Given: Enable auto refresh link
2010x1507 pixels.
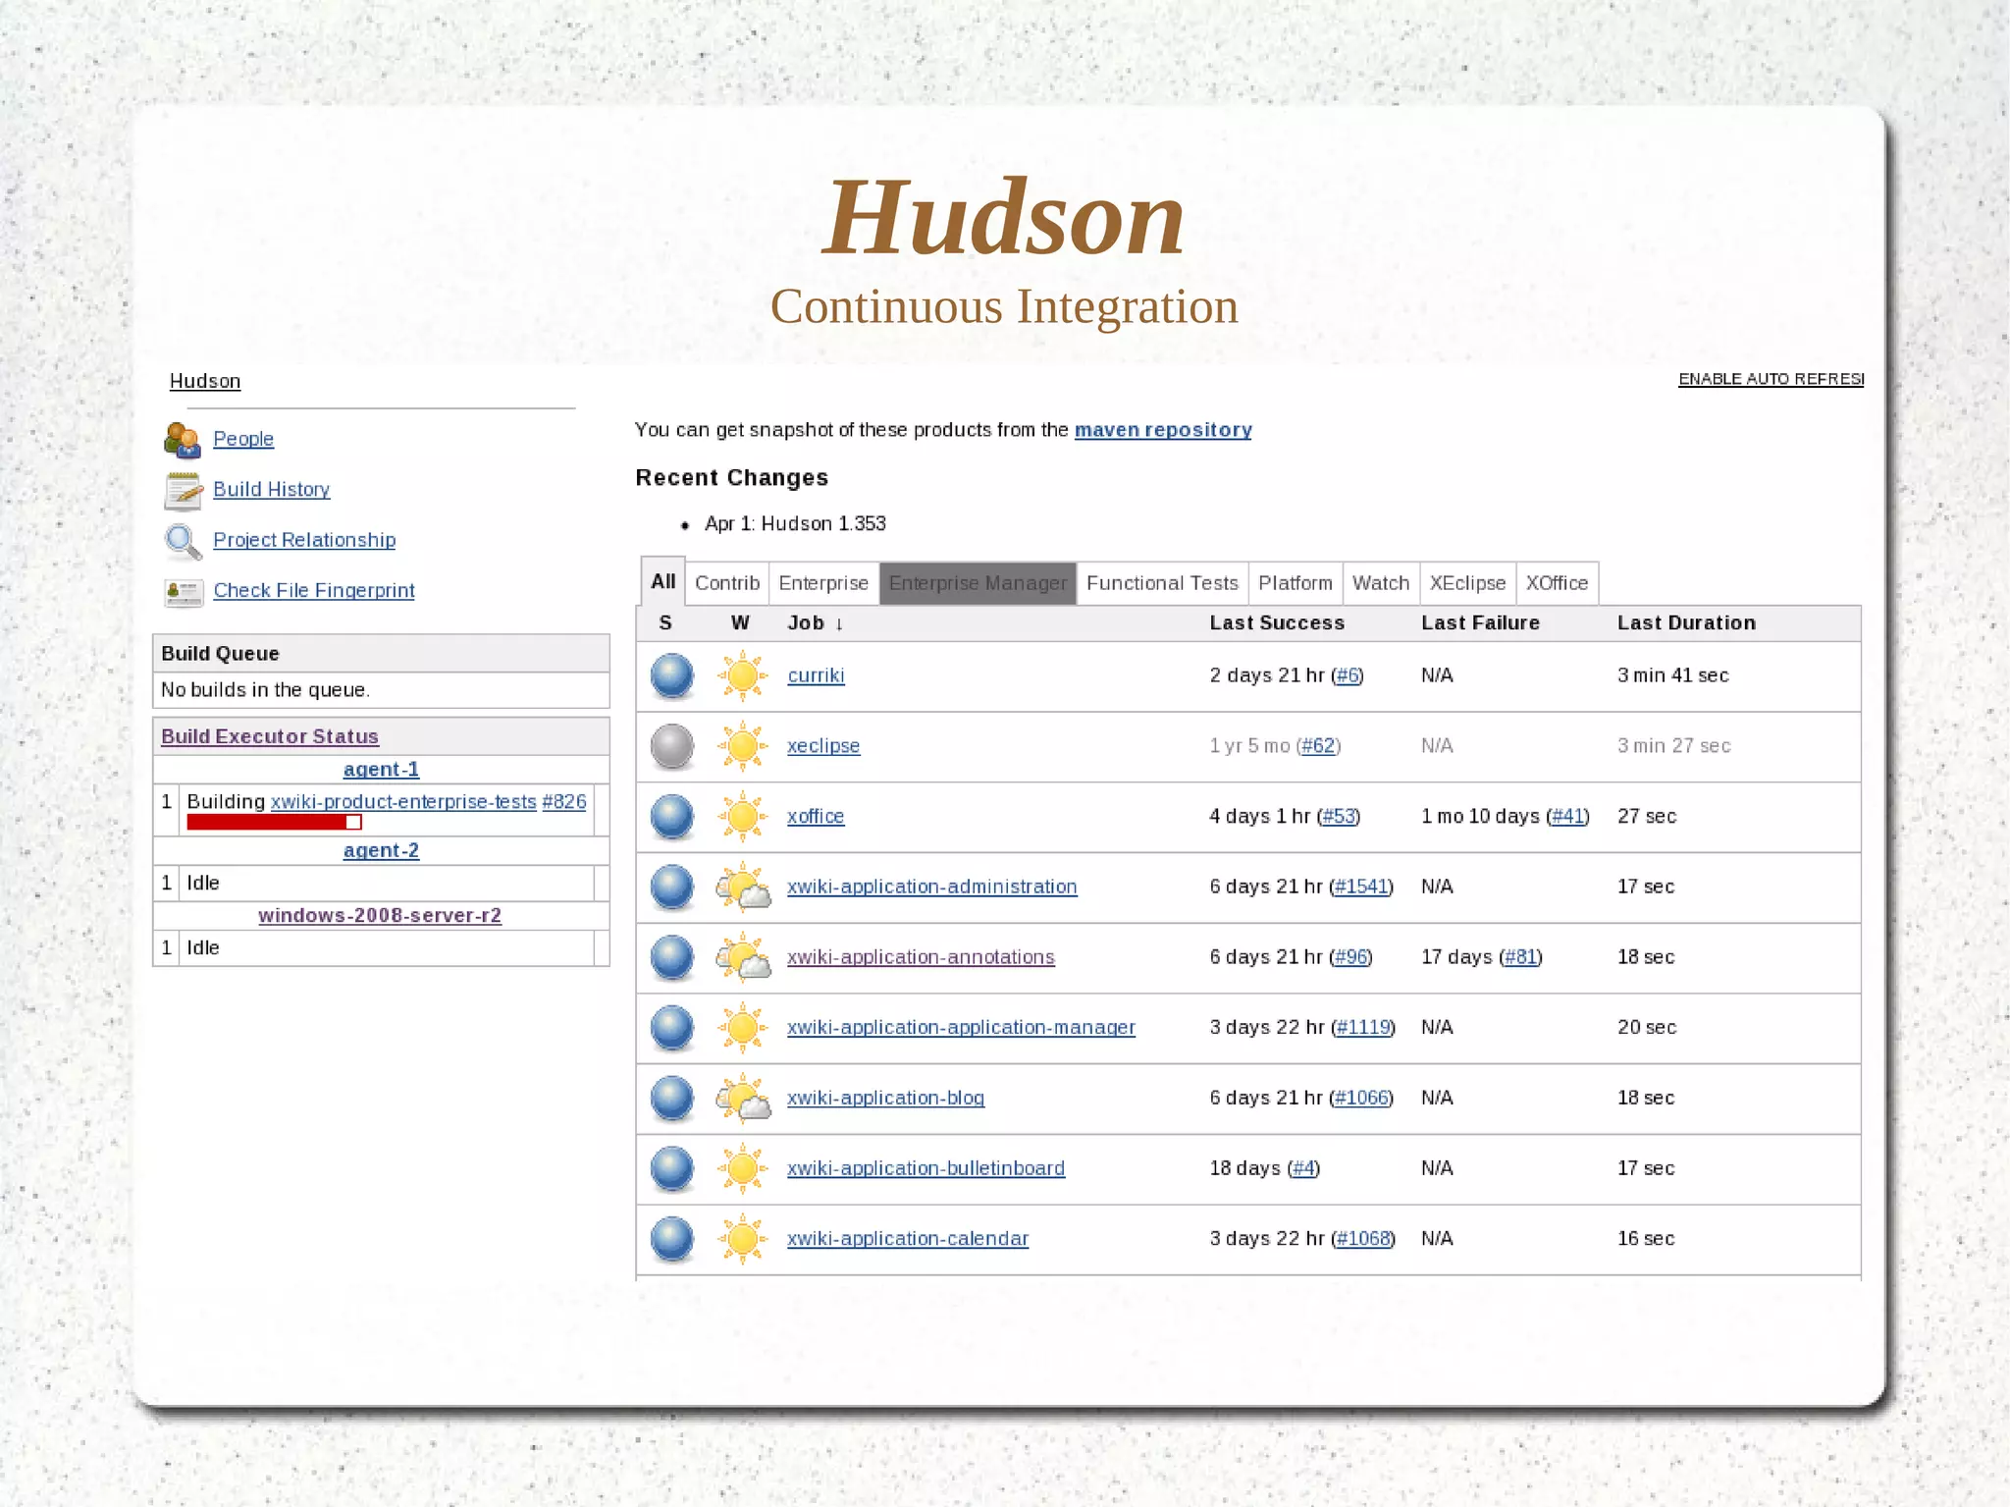Looking at the screenshot, I should (1771, 379).
